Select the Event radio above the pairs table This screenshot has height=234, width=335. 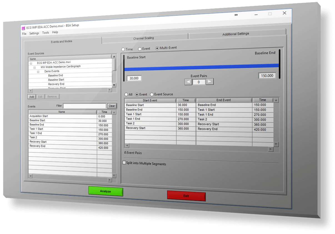(x=137, y=95)
